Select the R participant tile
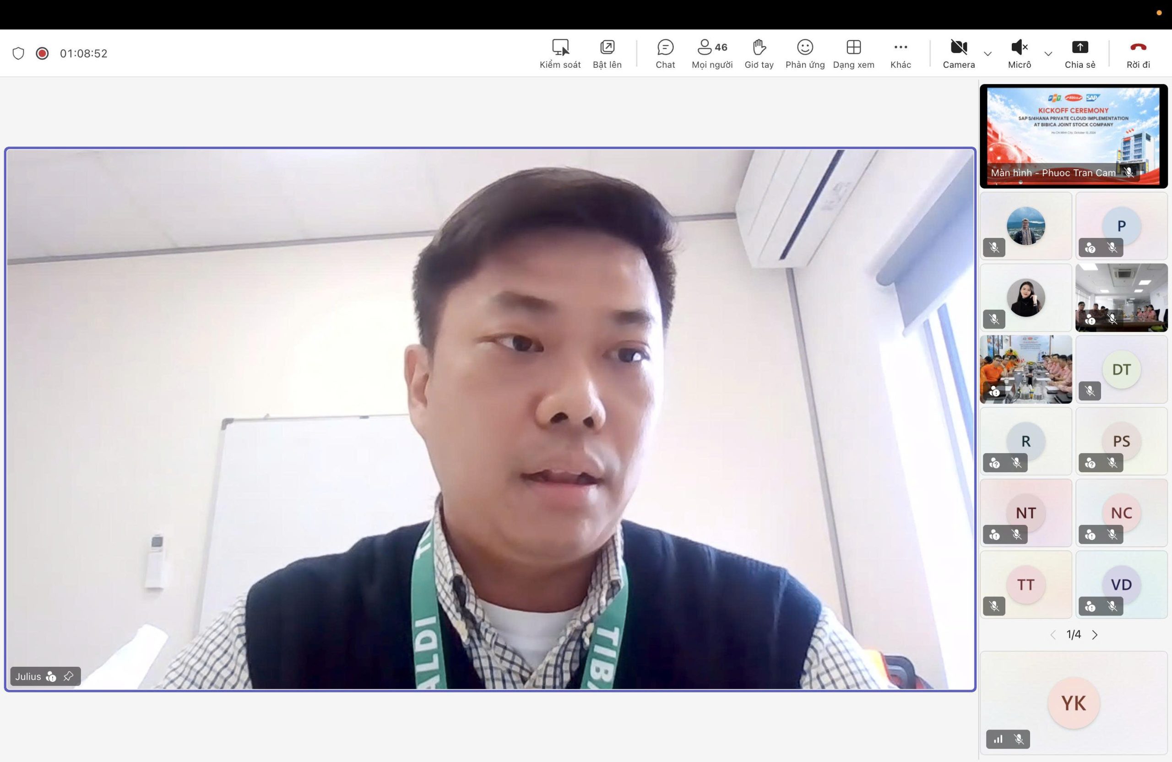Viewport: 1172px width, 762px height. pyautogui.click(x=1026, y=441)
